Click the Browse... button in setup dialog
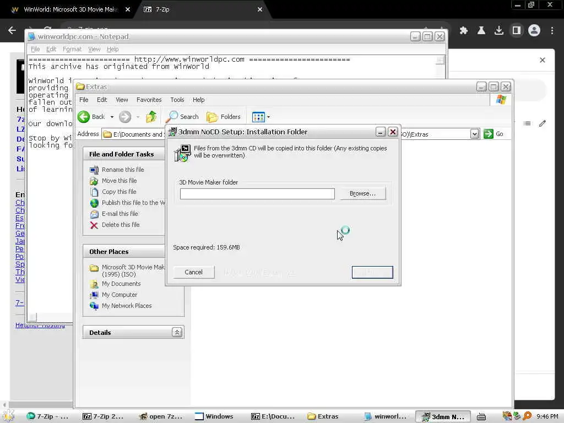 pos(362,193)
